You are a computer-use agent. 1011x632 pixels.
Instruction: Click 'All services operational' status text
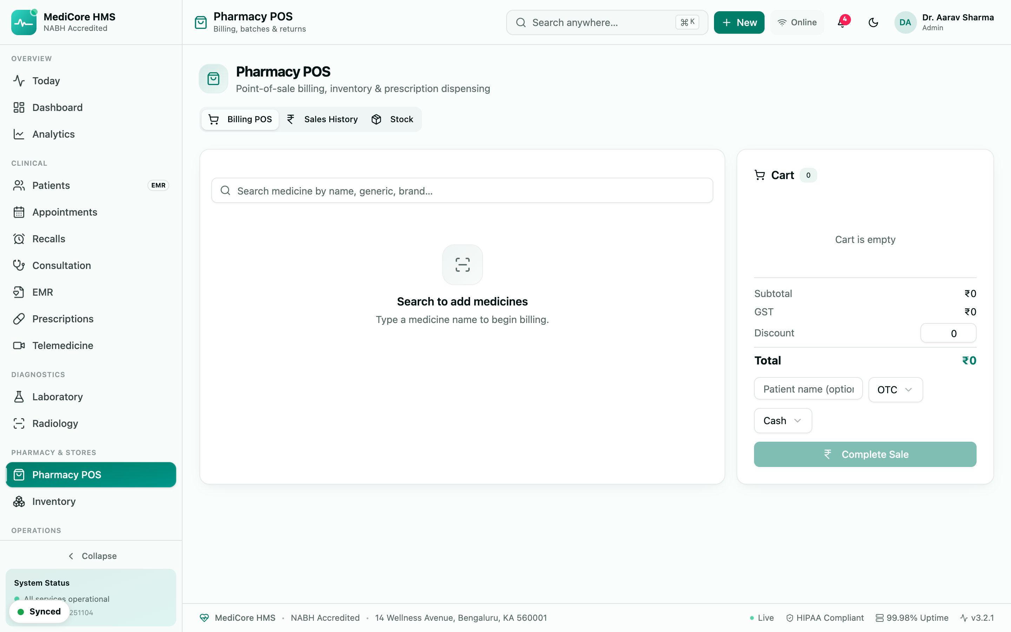(66, 599)
